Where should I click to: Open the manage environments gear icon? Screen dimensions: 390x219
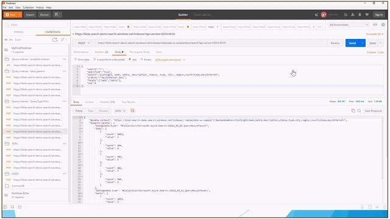pos(383,24)
